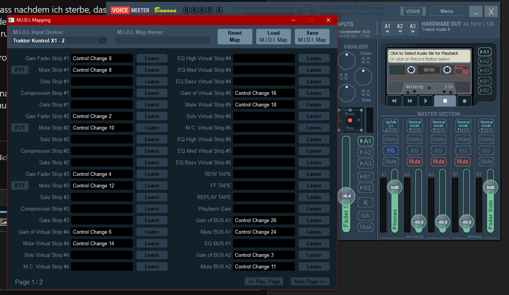
Task: Click the recorder level meter grid icon
Action: [x=397, y=70]
